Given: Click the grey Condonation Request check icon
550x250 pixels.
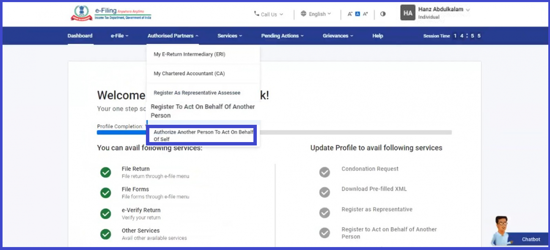Looking at the screenshot, I should pyautogui.click(x=324, y=172).
